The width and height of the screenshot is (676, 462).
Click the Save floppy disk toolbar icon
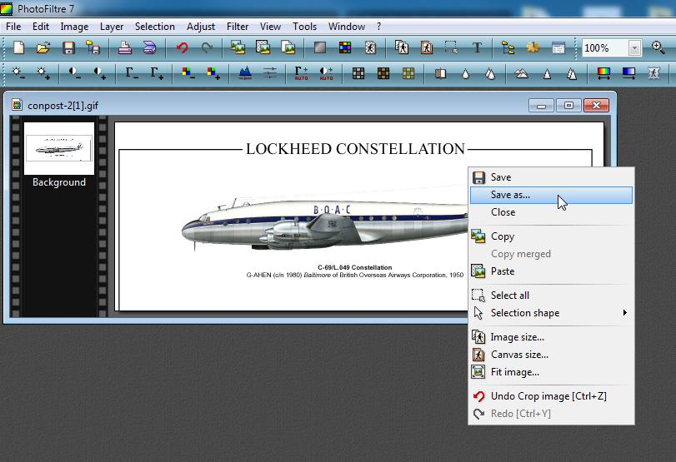point(68,47)
